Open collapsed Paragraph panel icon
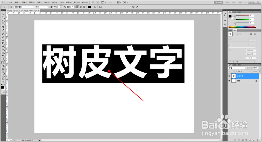 (225, 24)
